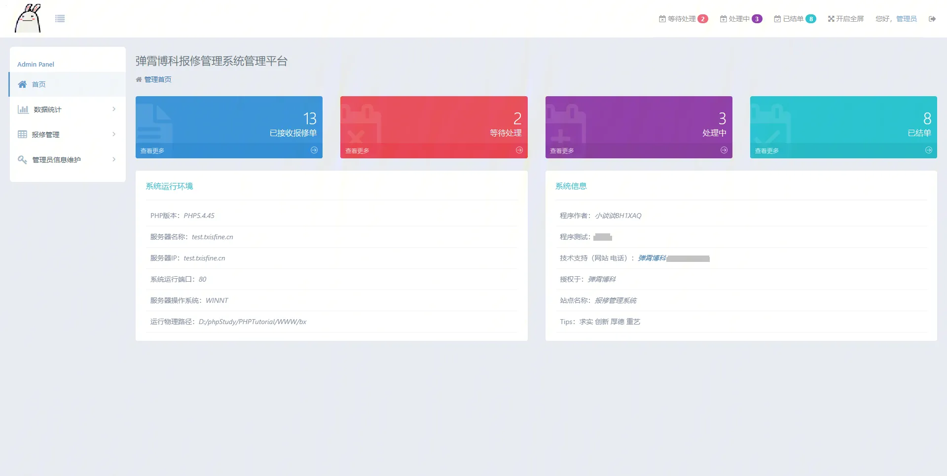Enable full screen mode via 开启全屏
Viewport: 947px width, 476px height.
[x=846, y=19]
